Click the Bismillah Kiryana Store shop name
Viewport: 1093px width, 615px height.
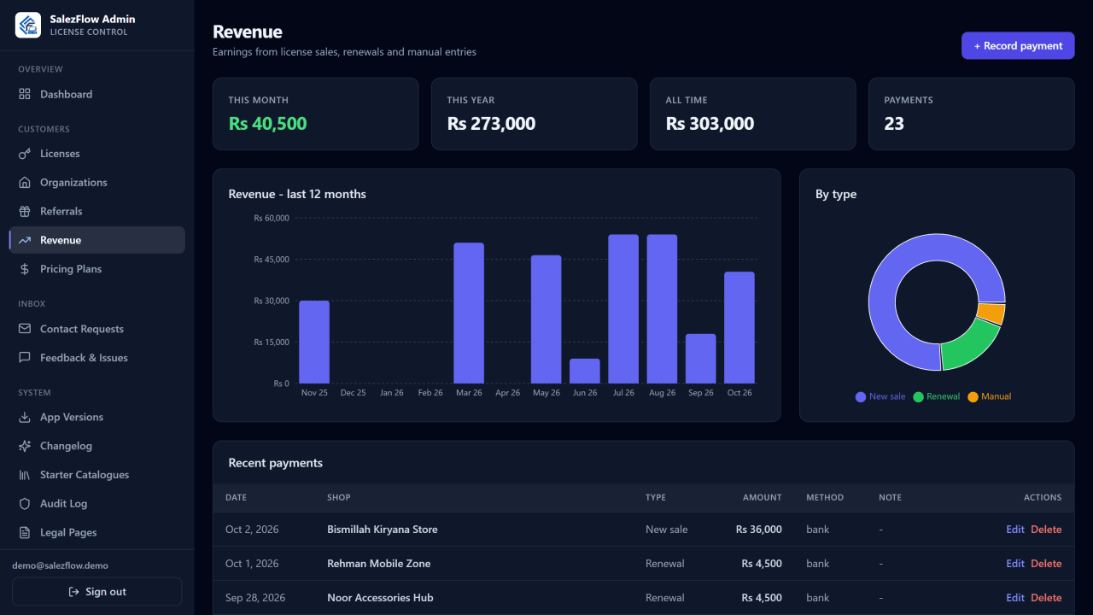coord(383,530)
